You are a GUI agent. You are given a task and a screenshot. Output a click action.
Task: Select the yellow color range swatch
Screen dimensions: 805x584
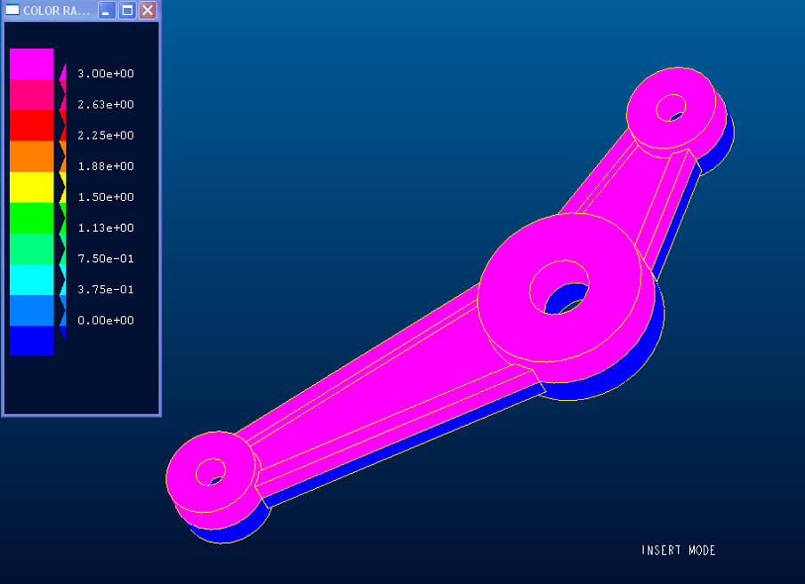(32, 188)
